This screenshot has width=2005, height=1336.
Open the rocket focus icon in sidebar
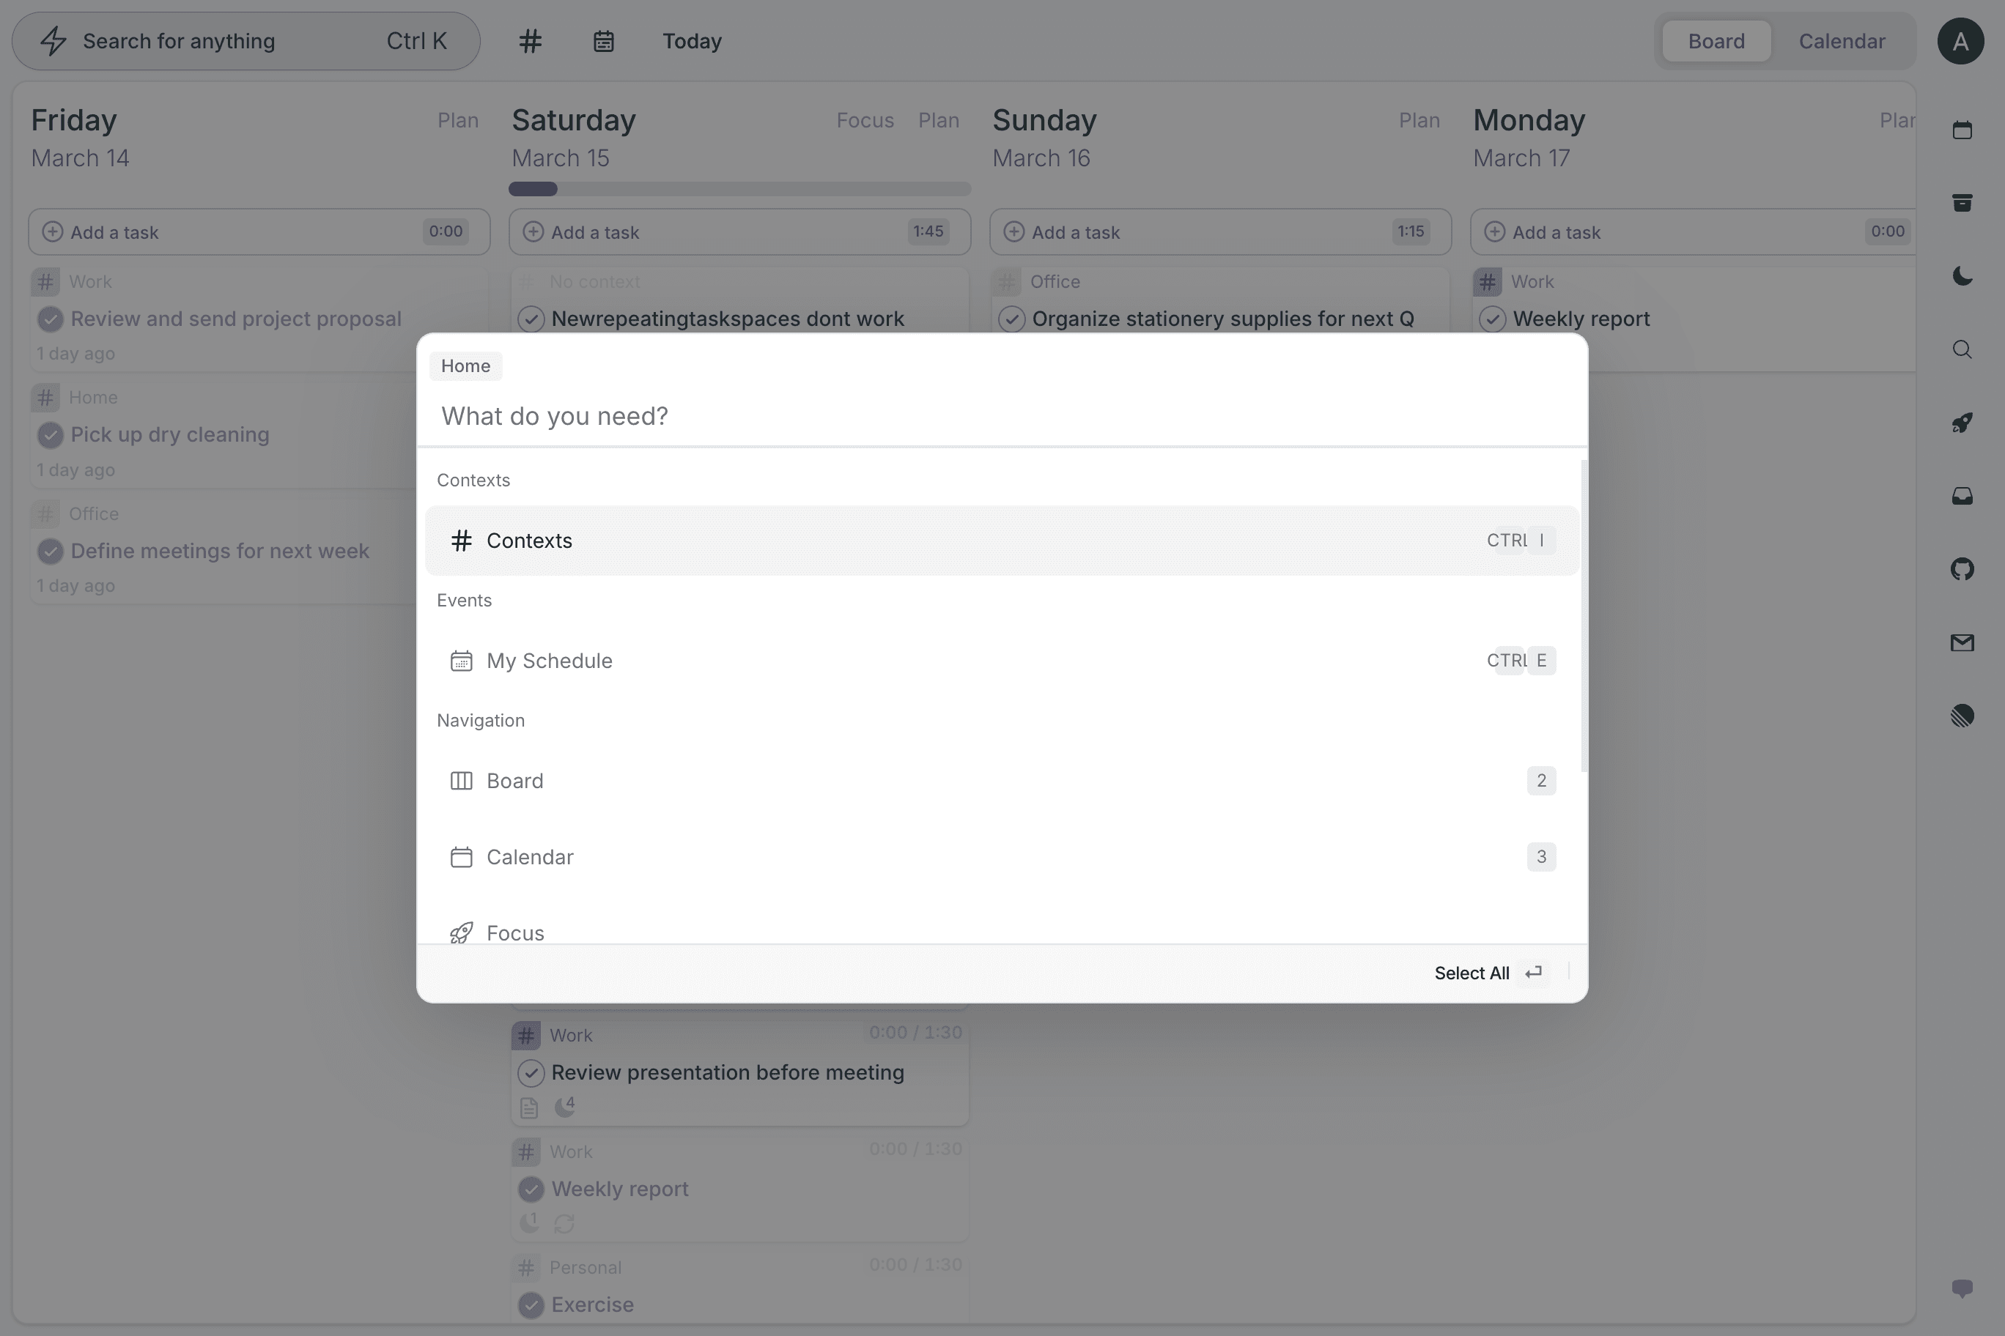coord(1962,423)
